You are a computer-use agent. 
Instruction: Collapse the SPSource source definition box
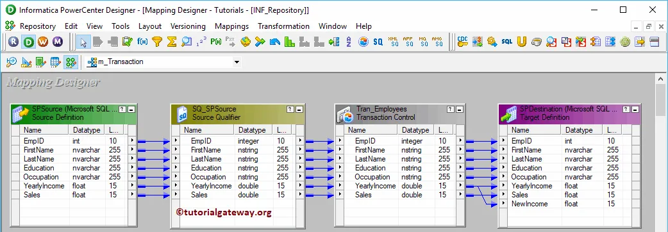131,110
